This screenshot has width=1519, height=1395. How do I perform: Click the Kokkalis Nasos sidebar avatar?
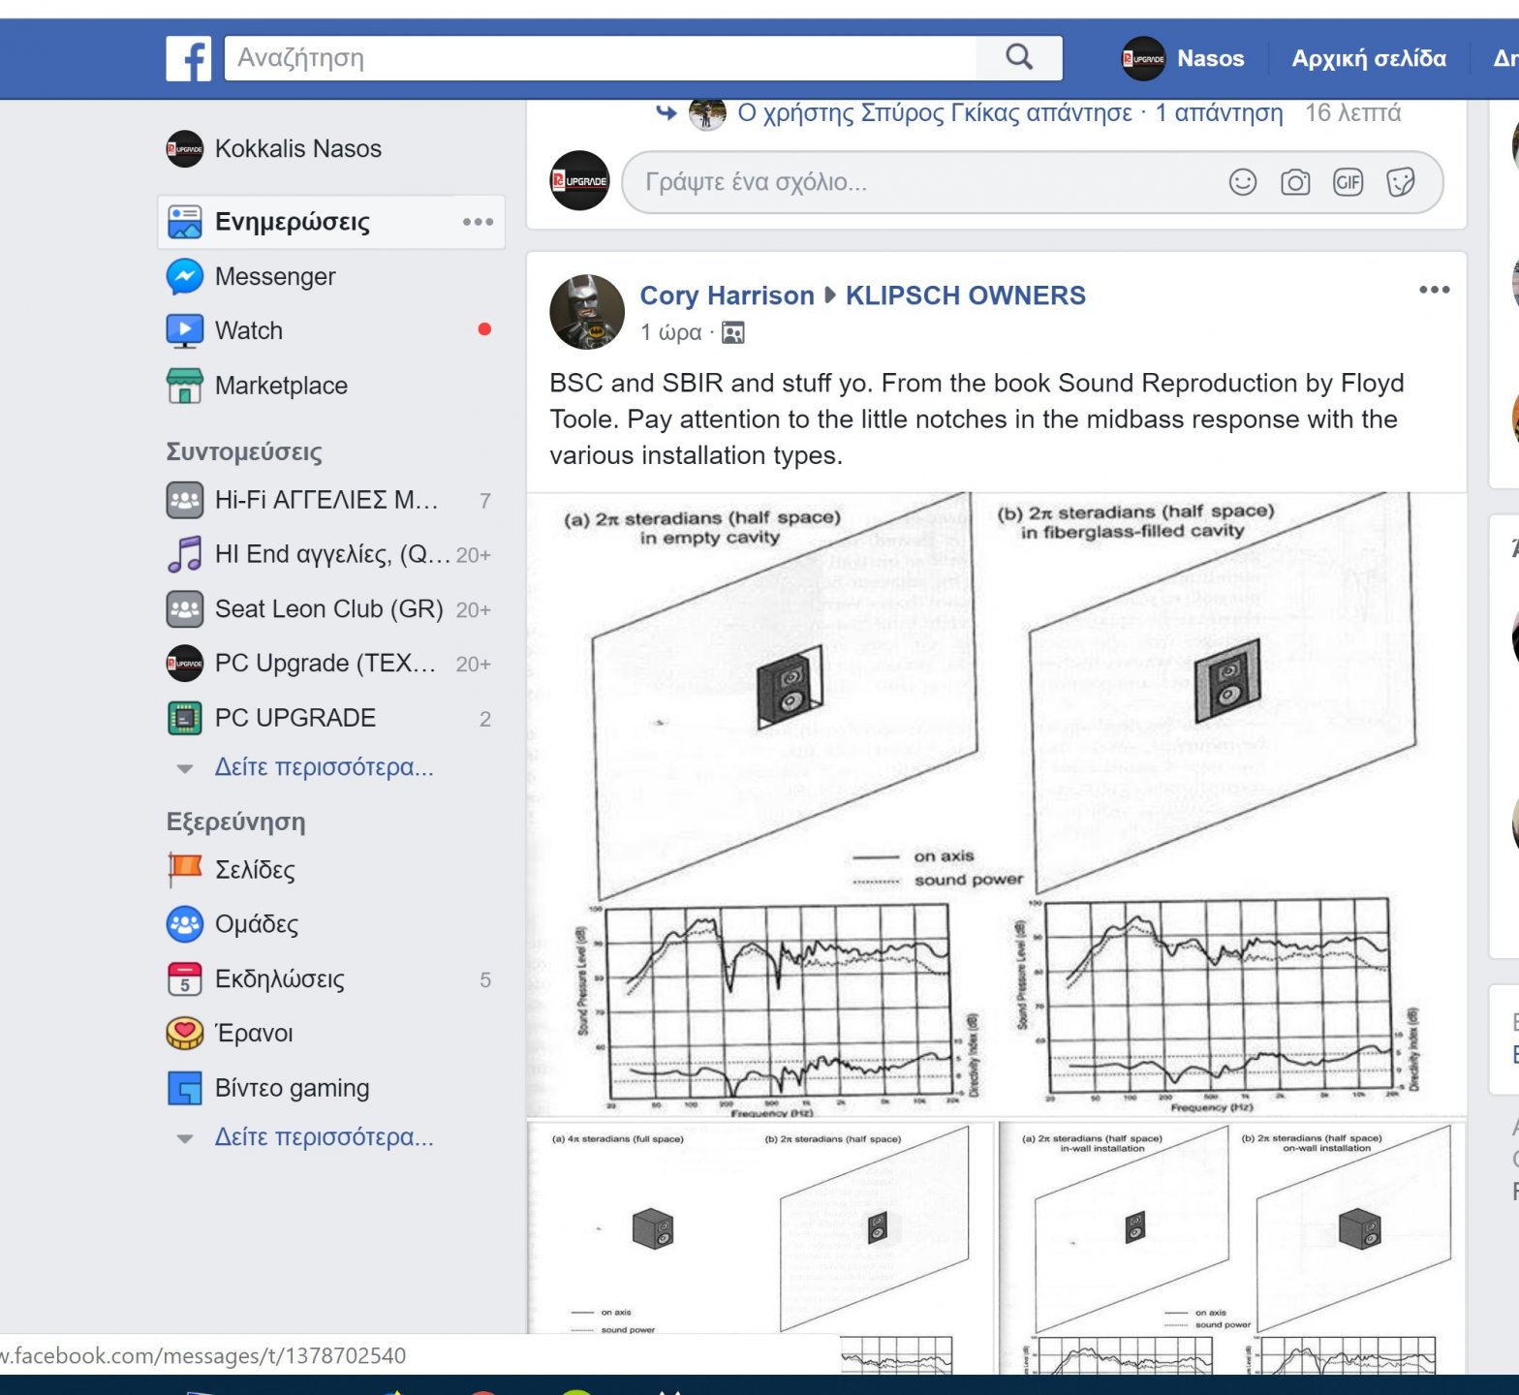185,149
